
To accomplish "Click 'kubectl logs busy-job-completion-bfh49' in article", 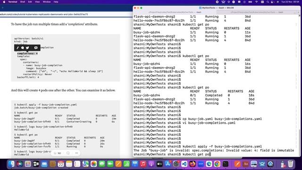I will pos(43,127).
